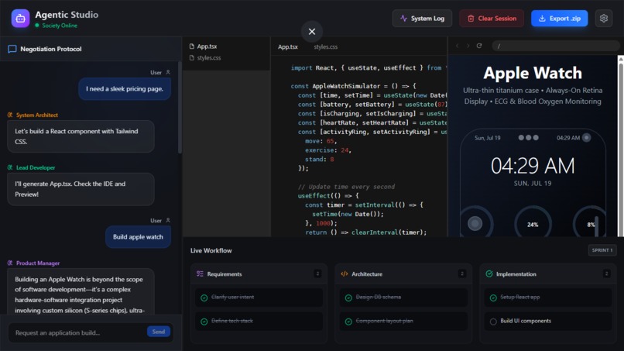Click the Apple Watch preview heading

click(x=533, y=73)
